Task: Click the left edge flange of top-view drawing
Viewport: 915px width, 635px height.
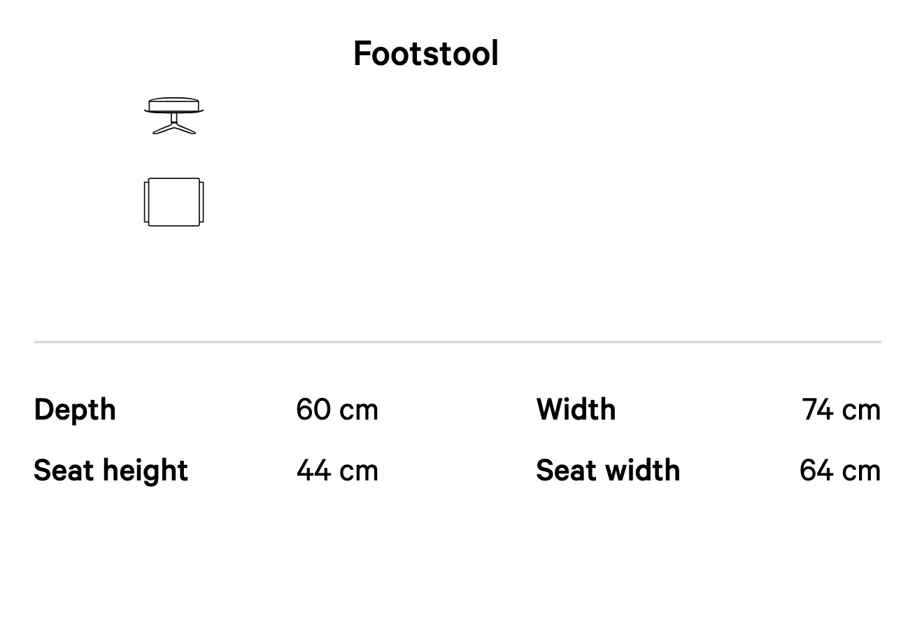Action: click(146, 202)
